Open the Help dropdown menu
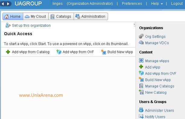 pyautogui.click(x=157, y=4)
